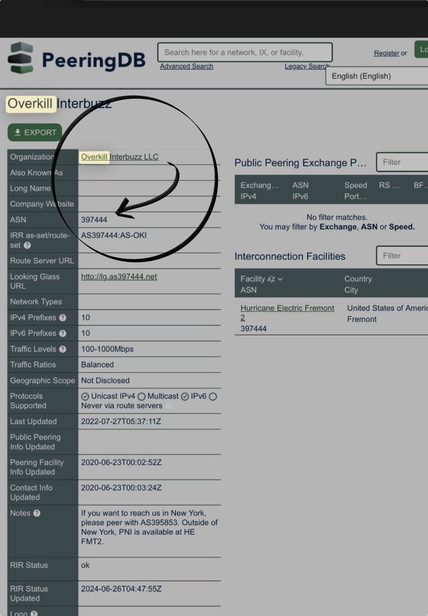Click the Company Website field label
The width and height of the screenshot is (428, 616).
42,204
